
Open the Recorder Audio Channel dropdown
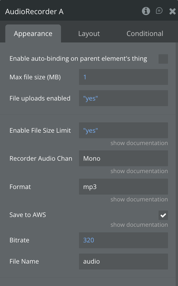click(x=123, y=158)
